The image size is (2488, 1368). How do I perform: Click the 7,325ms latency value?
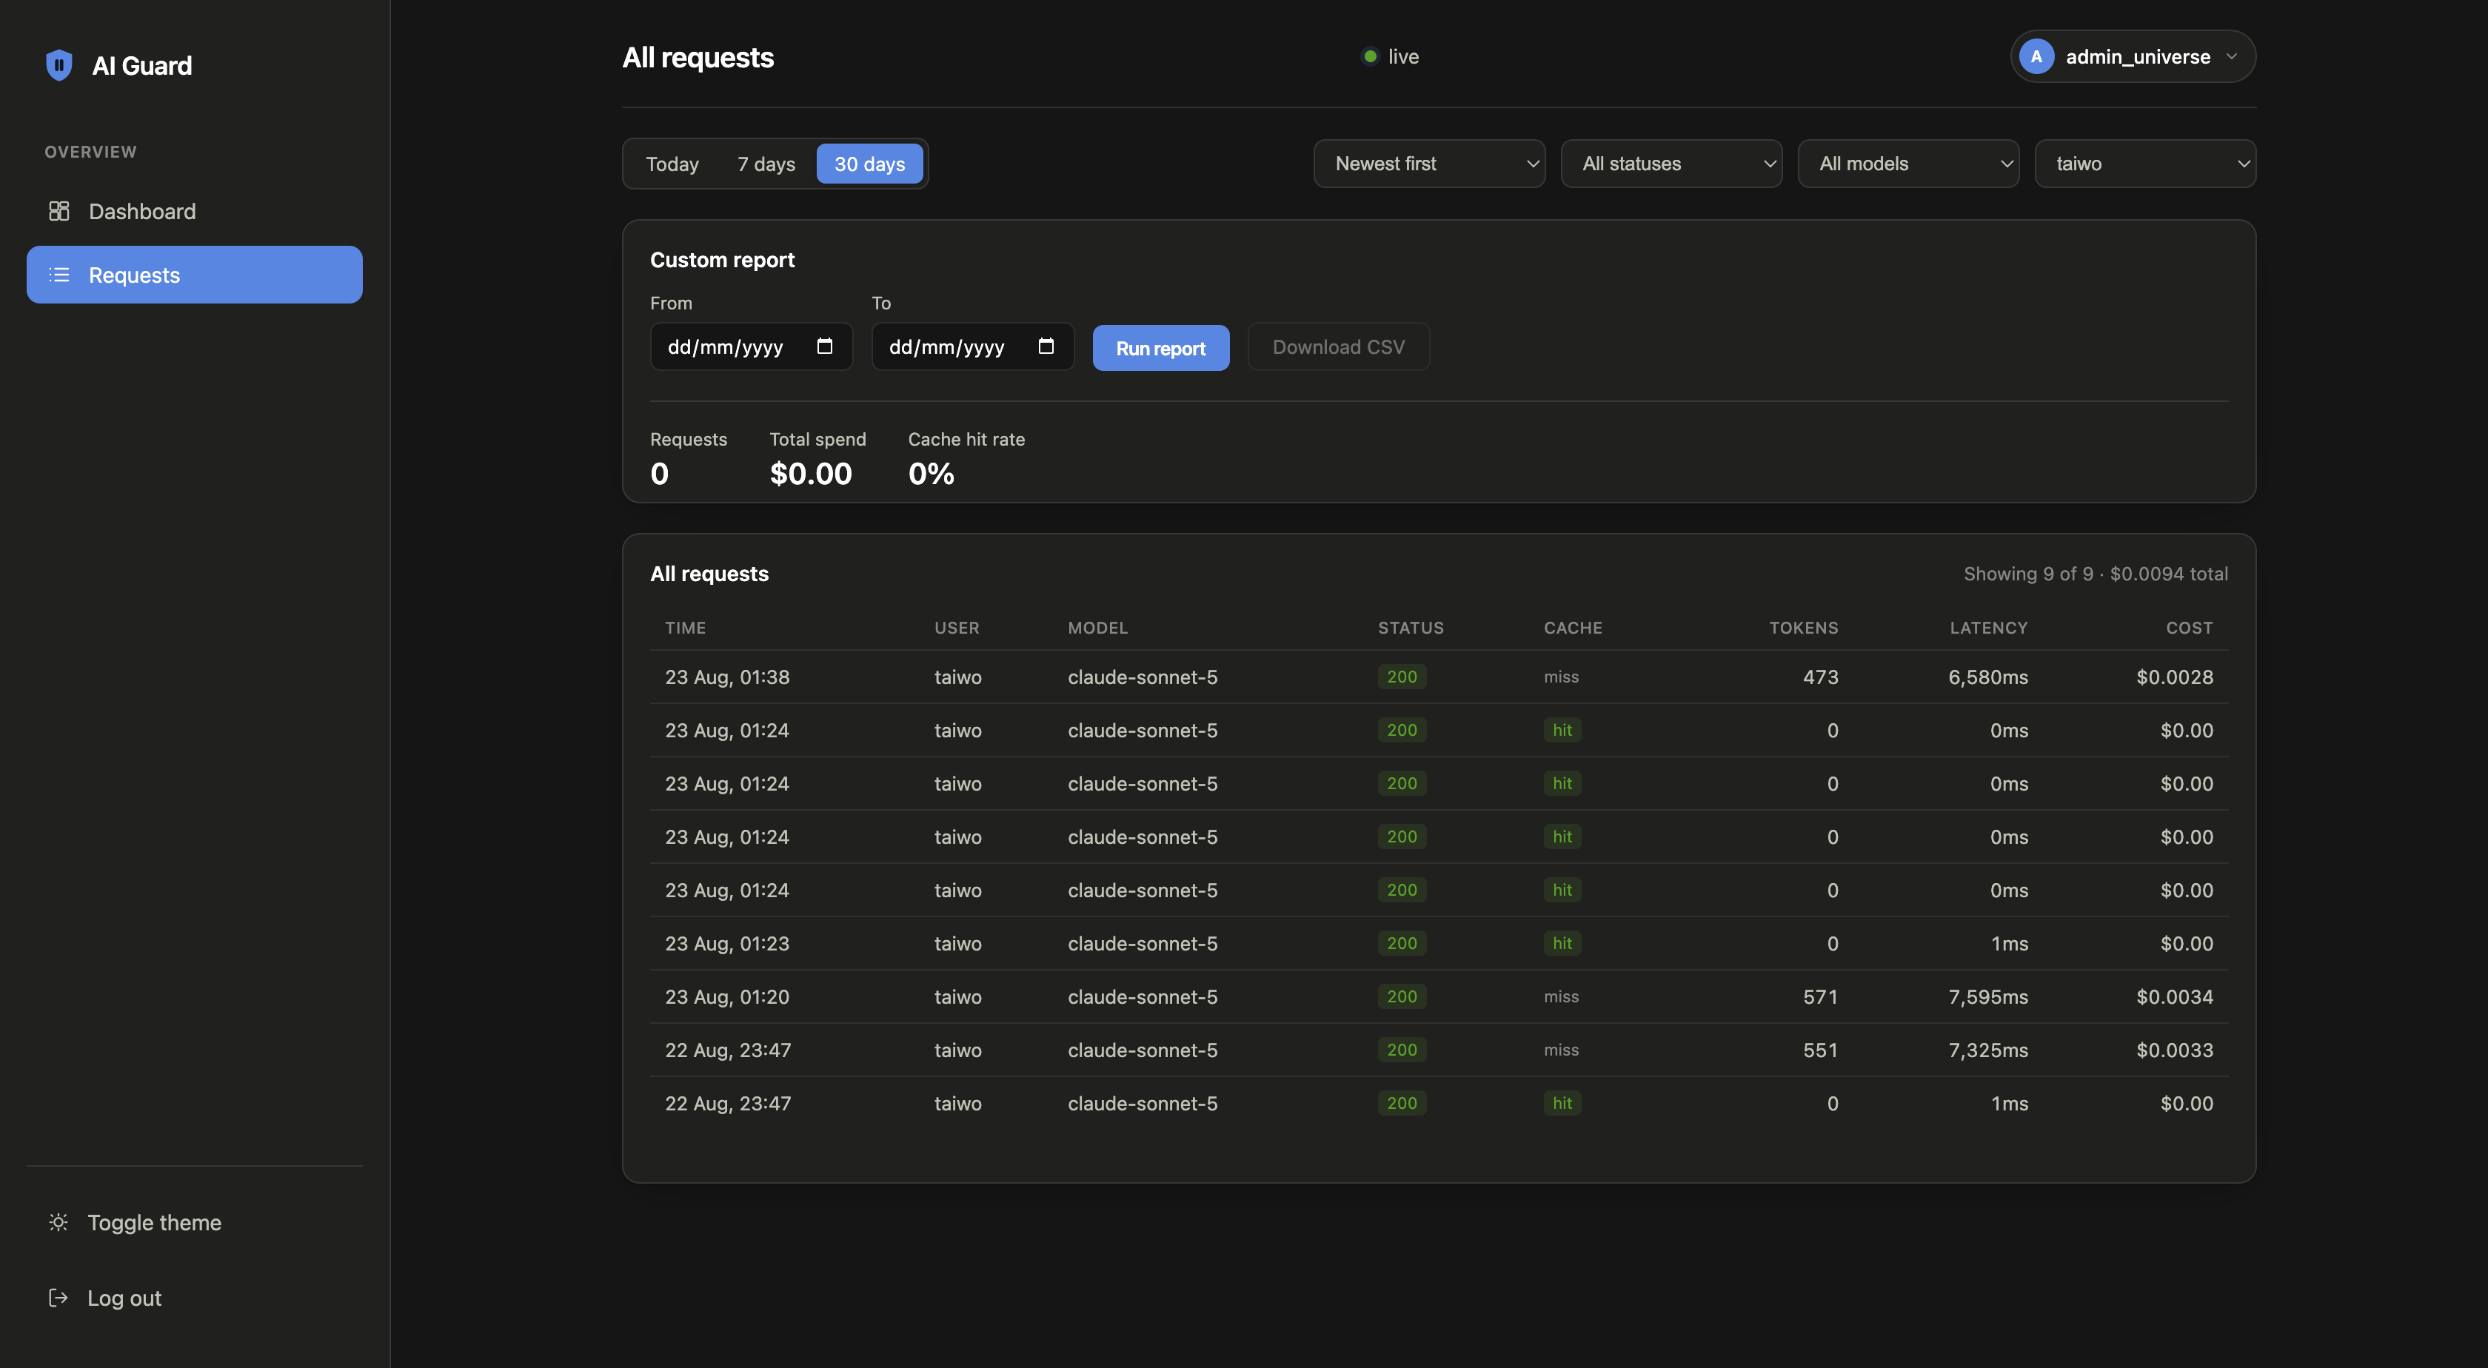point(1987,1050)
